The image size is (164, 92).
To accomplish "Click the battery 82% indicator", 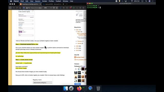I will [137, 1].
